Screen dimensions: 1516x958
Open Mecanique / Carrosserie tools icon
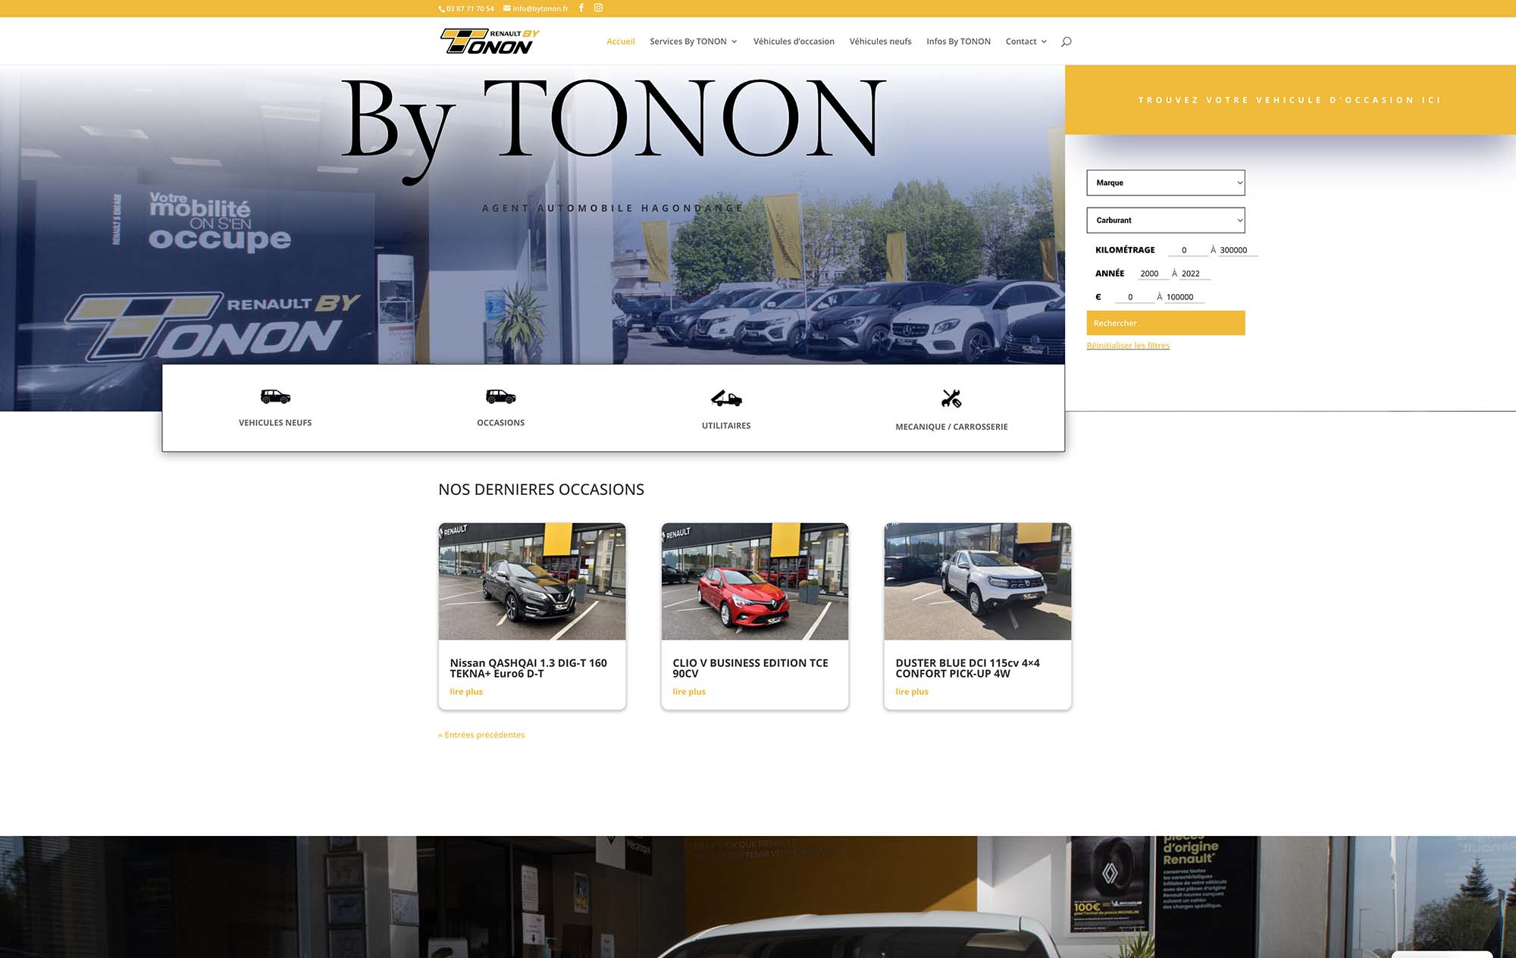pos(951,398)
